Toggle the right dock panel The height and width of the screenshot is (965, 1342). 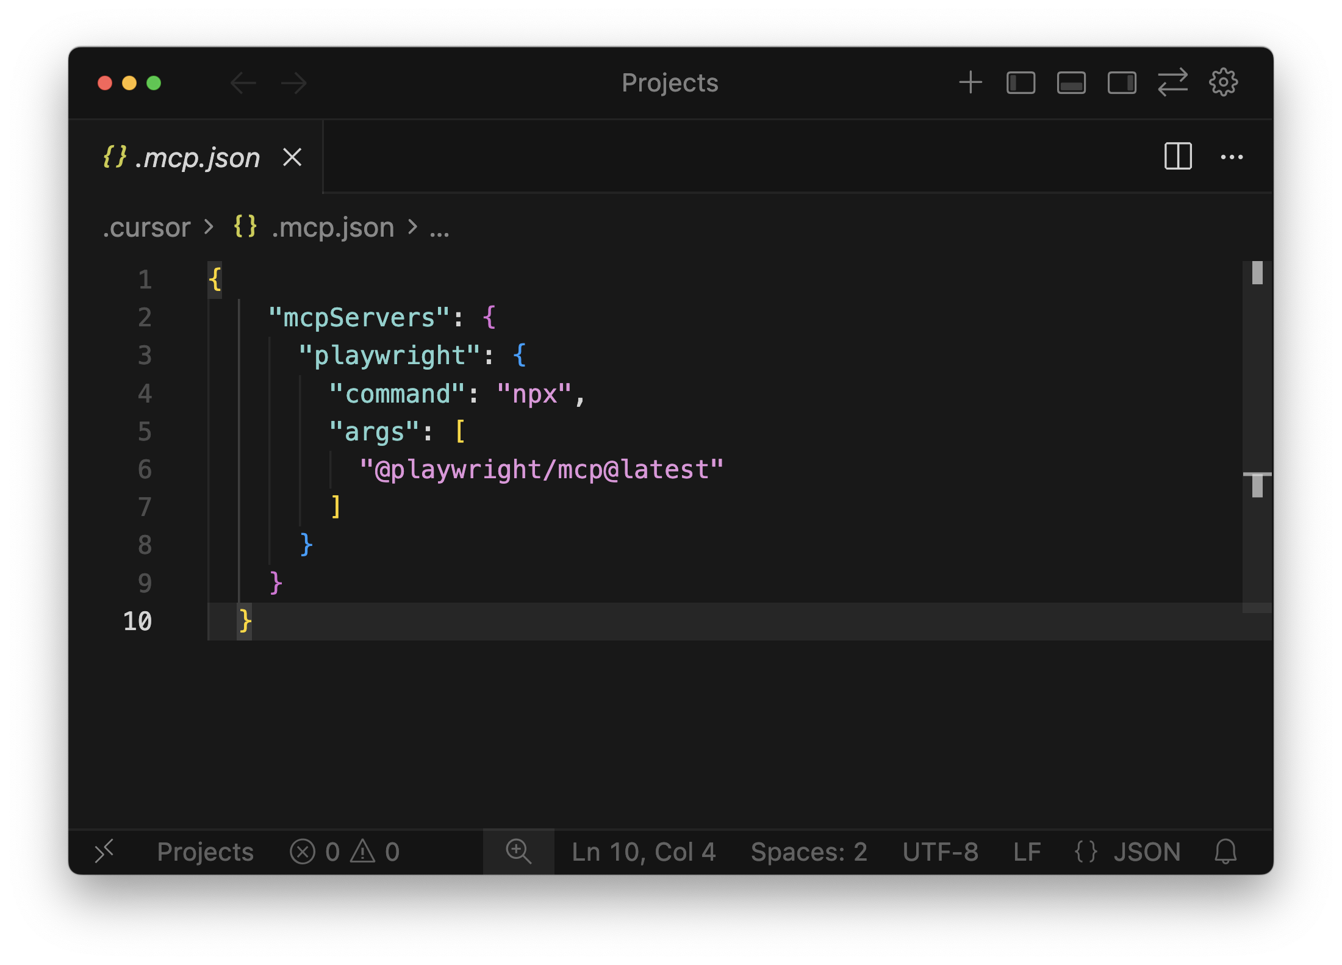[1121, 83]
